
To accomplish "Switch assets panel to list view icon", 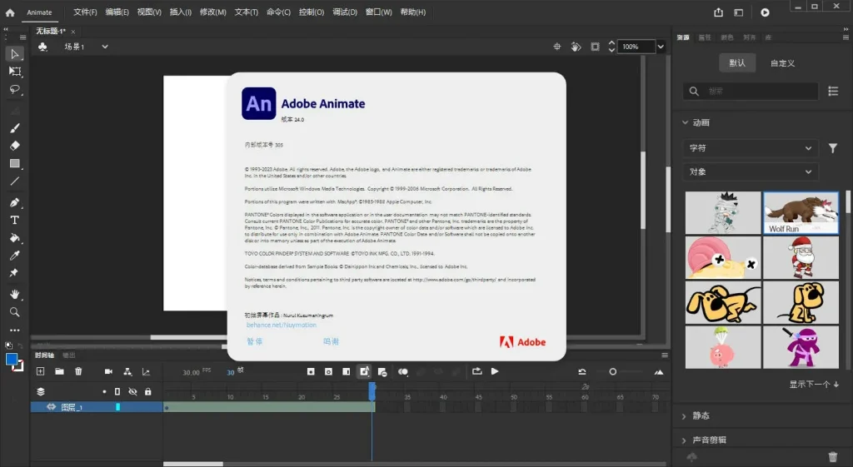I will click(x=833, y=92).
